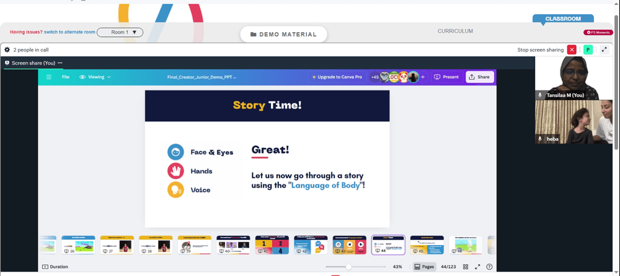
Task: Click the Present button
Action: click(x=447, y=77)
